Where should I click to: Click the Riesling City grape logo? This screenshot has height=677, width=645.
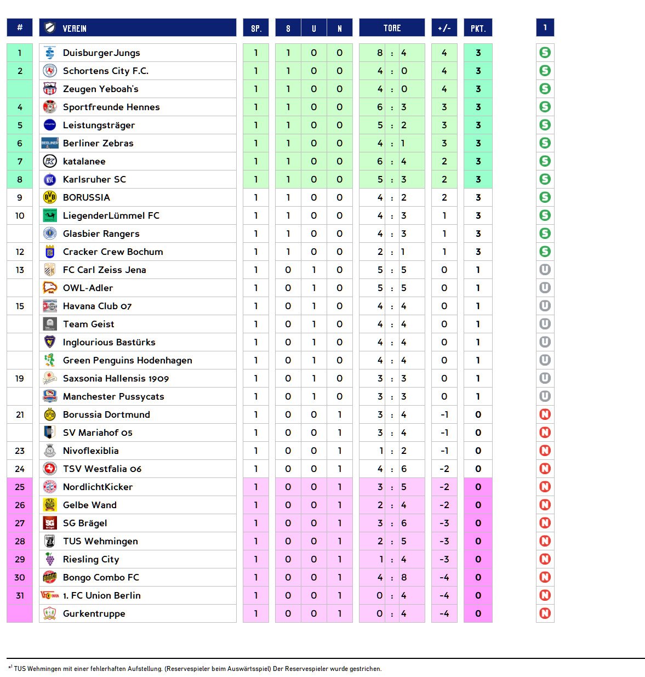50,559
